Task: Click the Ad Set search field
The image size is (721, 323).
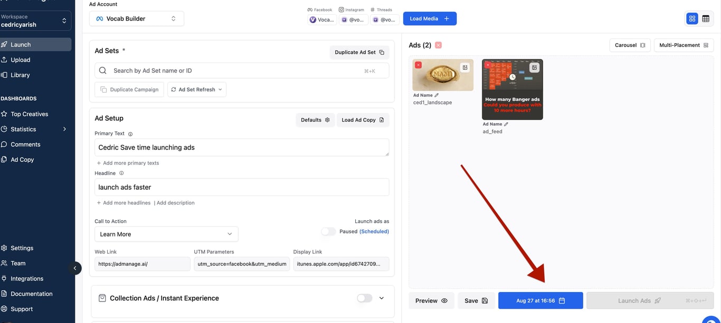Action: click(x=242, y=71)
